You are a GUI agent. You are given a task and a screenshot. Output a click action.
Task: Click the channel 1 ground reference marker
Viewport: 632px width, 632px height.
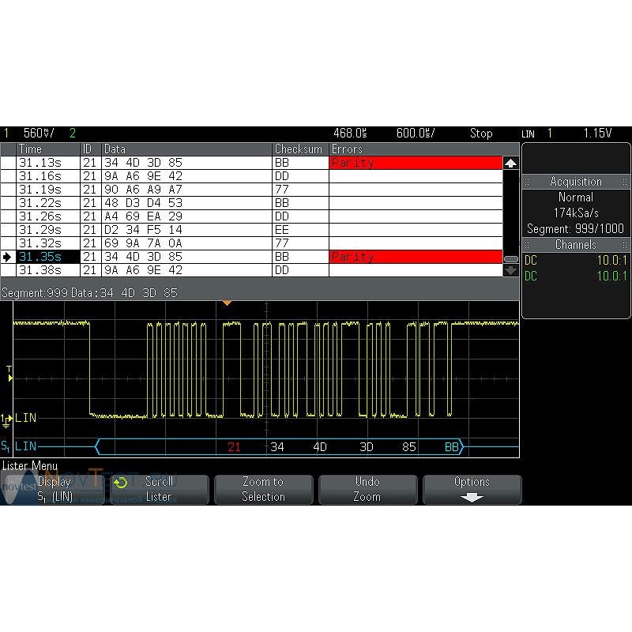[x=7, y=418]
